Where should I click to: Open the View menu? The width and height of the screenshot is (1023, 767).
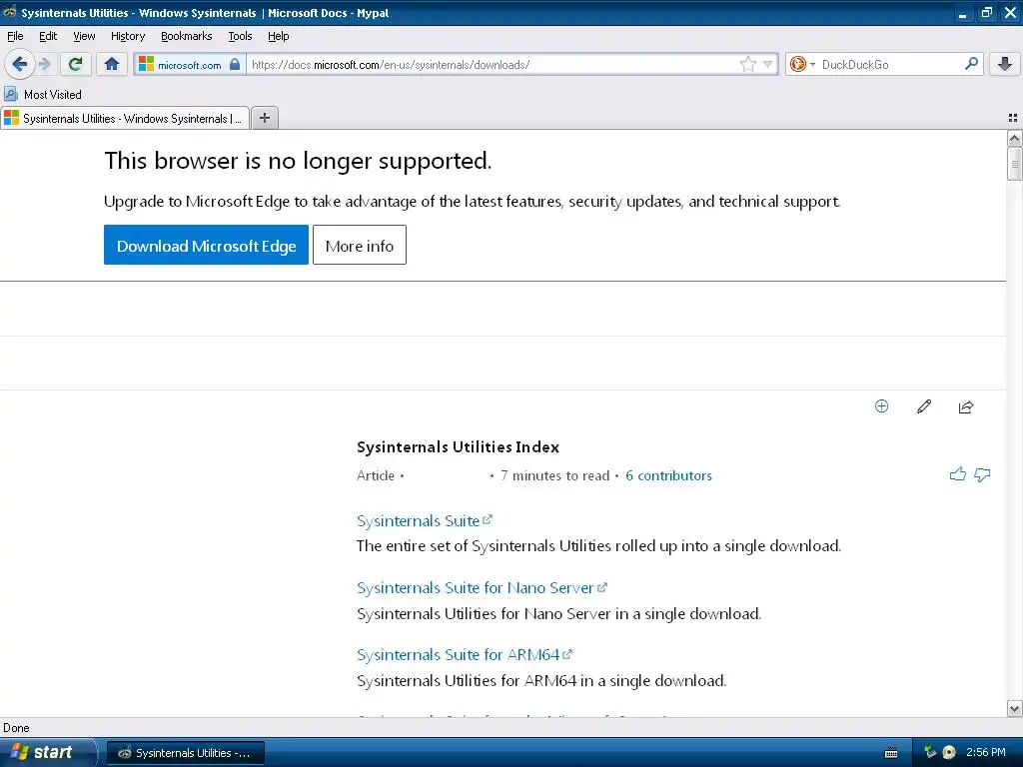(84, 37)
